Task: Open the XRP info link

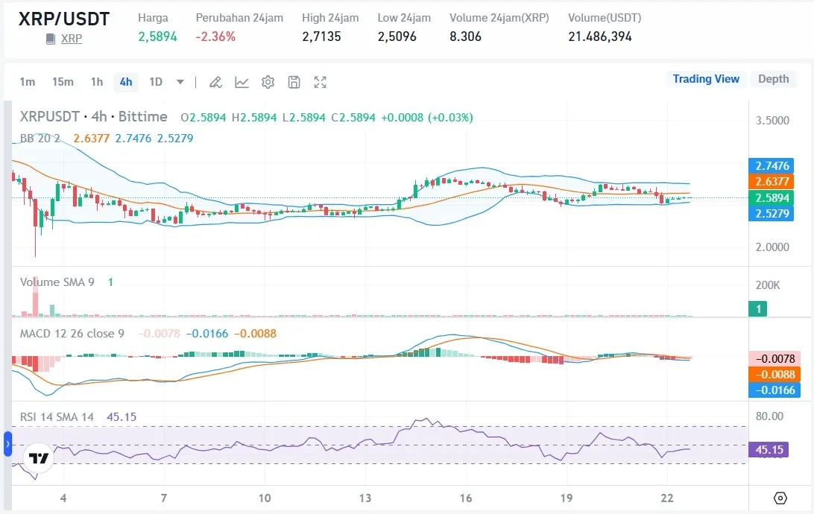Action: click(x=71, y=39)
